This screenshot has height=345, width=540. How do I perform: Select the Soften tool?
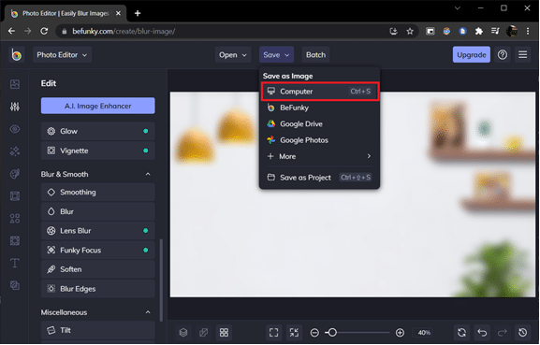(x=98, y=269)
